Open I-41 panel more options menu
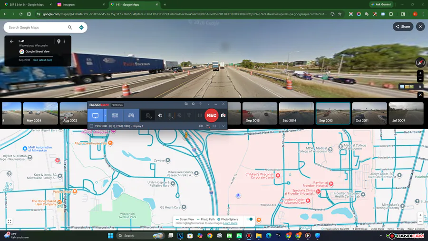This screenshot has height=241, width=428. pyautogui.click(x=64, y=41)
